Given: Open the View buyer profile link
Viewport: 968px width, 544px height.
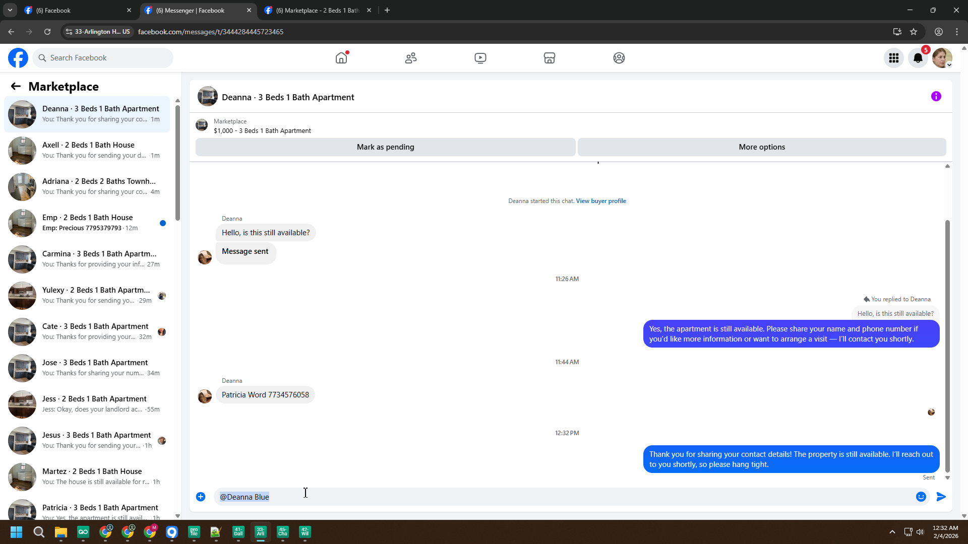Looking at the screenshot, I should (600, 201).
